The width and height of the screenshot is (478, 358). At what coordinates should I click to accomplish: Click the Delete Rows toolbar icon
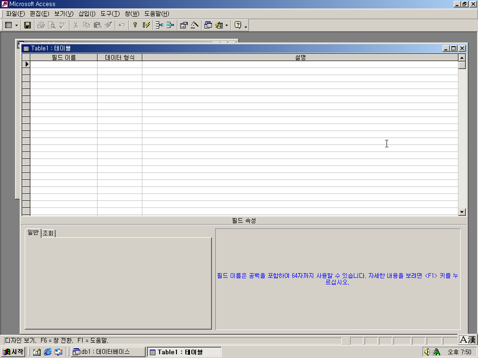(170, 25)
